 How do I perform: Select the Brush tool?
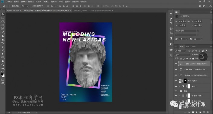3,32
